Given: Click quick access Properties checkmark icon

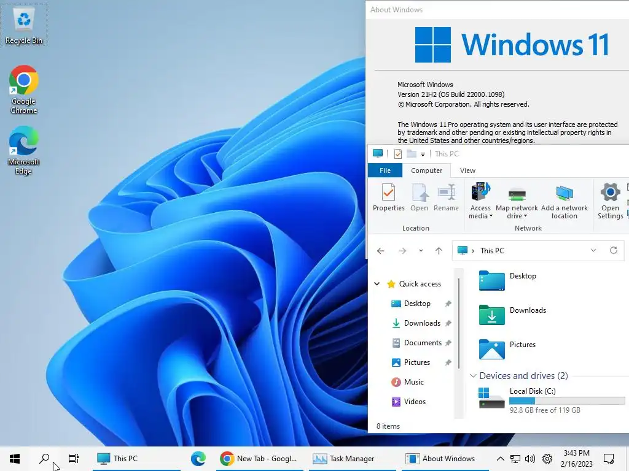Looking at the screenshot, I should click(x=398, y=154).
